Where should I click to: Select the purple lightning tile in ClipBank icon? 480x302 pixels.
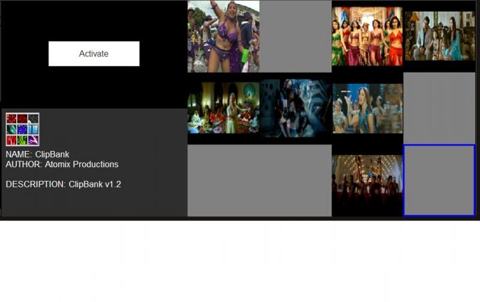point(33,140)
